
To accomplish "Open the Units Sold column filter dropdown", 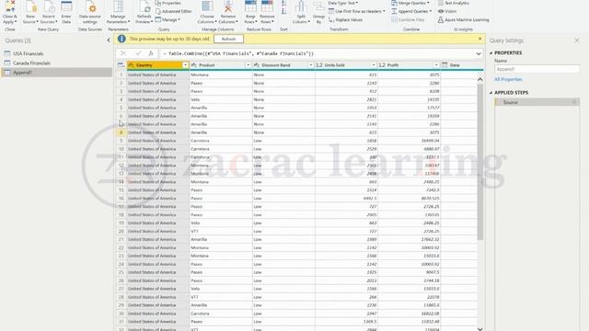I will click(374, 65).
